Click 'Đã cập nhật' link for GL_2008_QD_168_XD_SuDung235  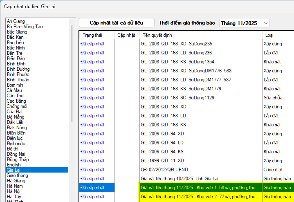click(92, 43)
